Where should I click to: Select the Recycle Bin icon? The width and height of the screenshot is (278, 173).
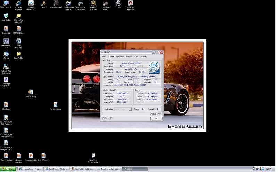point(6,16)
